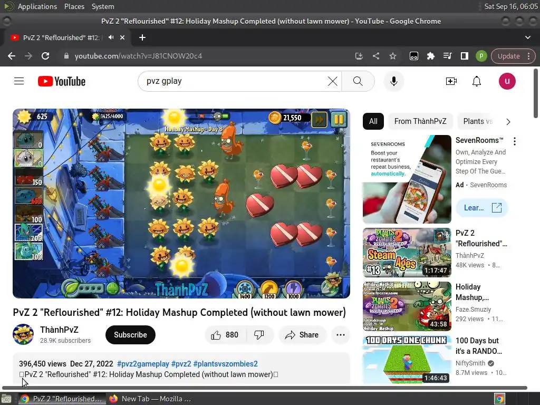Click the horizontal scrollbar at bottom

pos(265,388)
